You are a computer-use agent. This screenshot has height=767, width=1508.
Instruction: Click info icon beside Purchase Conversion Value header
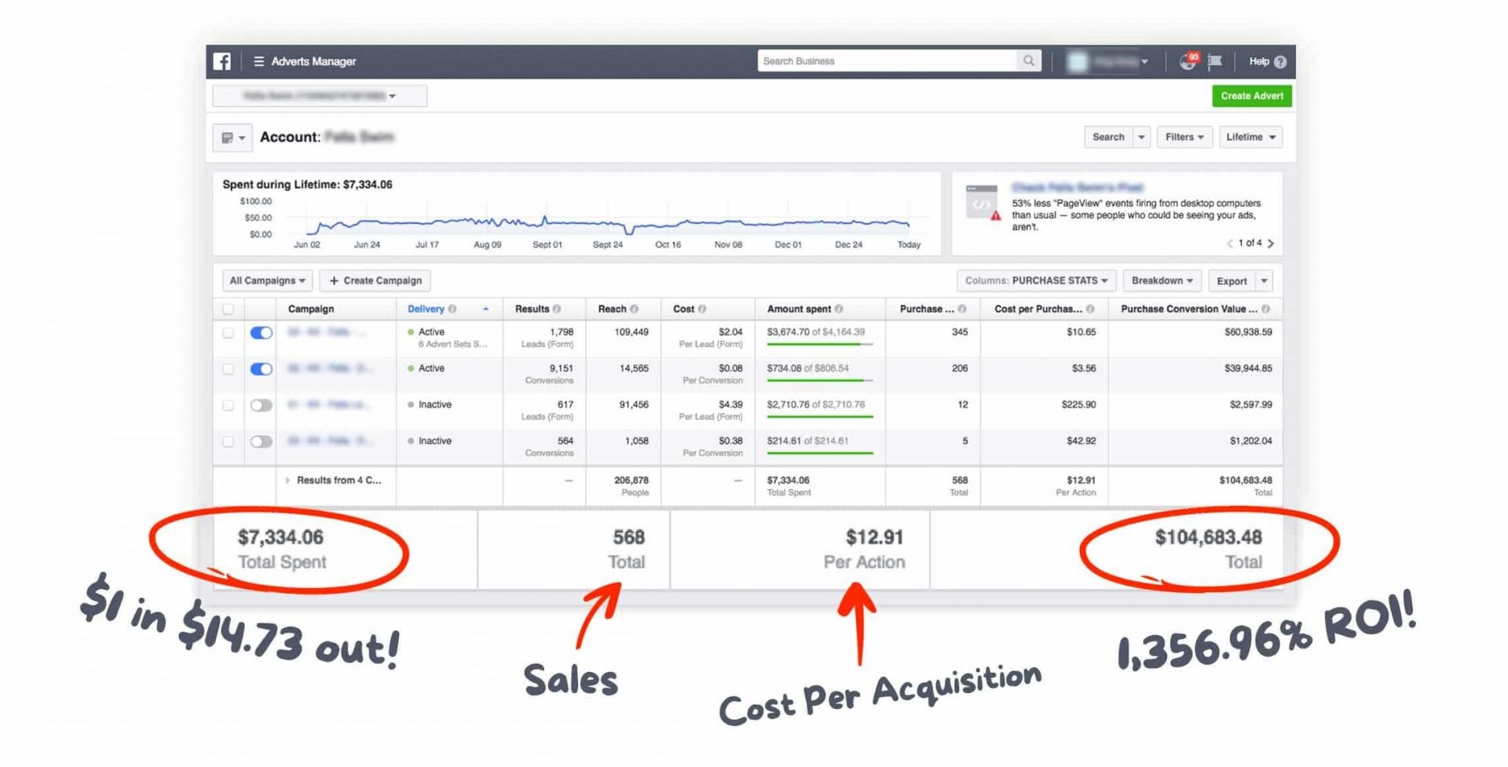1265,309
